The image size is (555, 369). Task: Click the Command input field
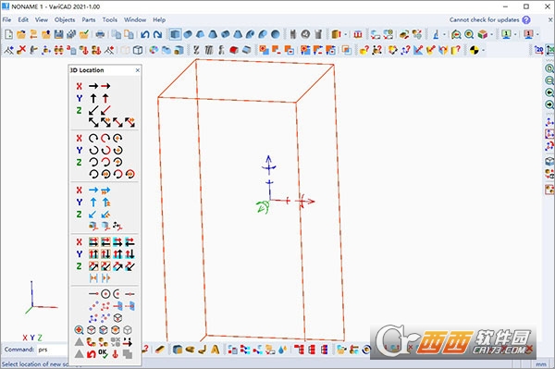click(x=53, y=350)
